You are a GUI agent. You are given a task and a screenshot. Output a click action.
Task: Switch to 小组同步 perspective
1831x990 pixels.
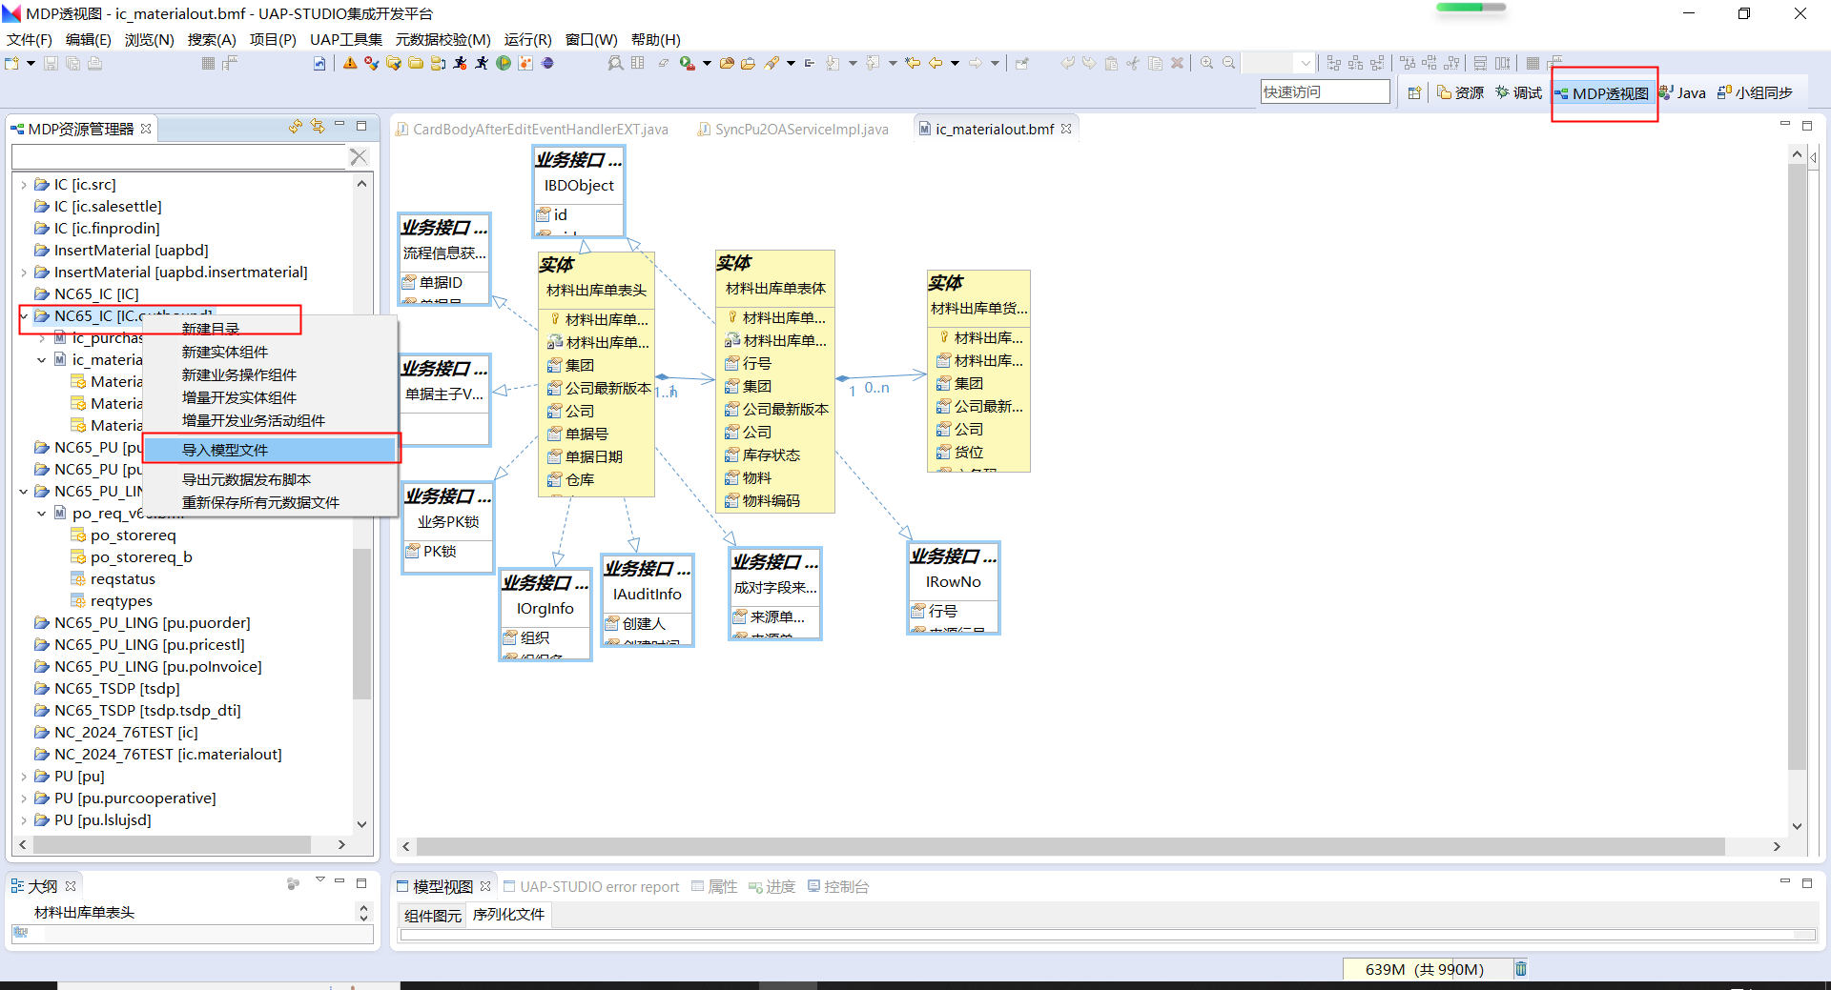pyautogui.click(x=1755, y=92)
